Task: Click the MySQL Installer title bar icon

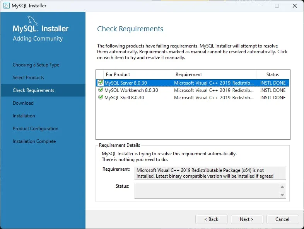Action: tap(7, 6)
